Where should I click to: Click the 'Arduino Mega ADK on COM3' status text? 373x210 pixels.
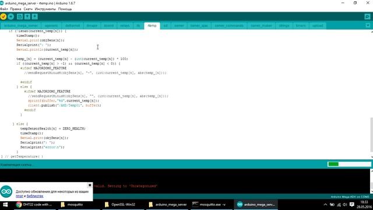click(350, 197)
